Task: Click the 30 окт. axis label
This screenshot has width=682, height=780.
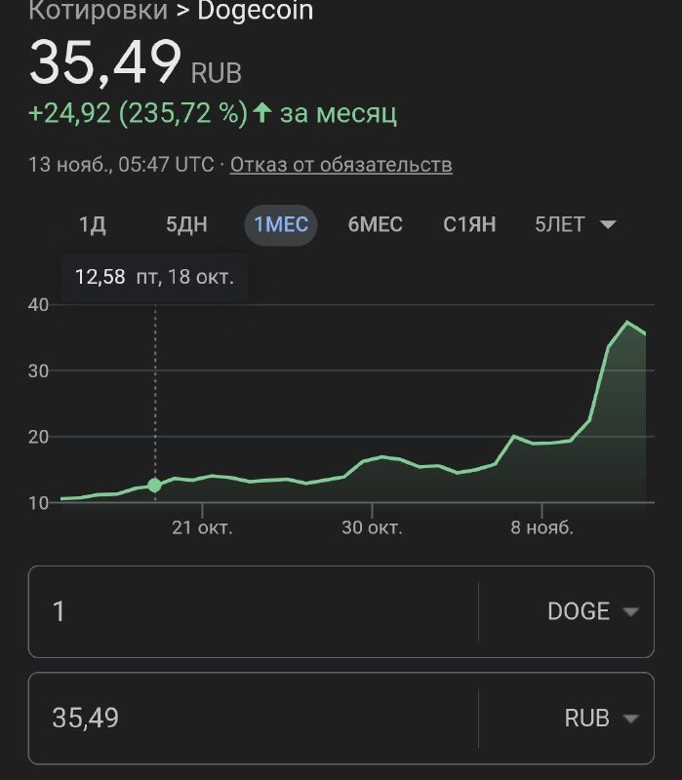Action: point(372,527)
